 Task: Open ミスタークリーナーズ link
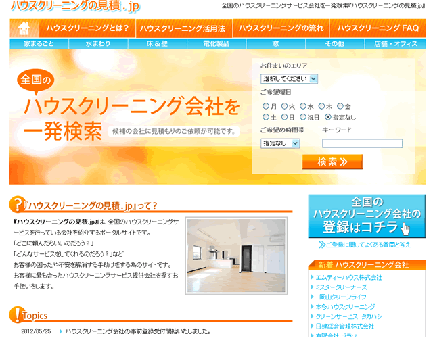click(x=341, y=287)
